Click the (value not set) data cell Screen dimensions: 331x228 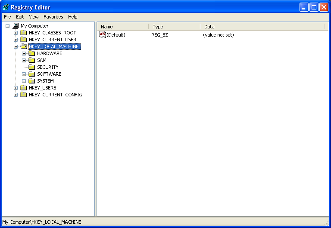click(218, 35)
